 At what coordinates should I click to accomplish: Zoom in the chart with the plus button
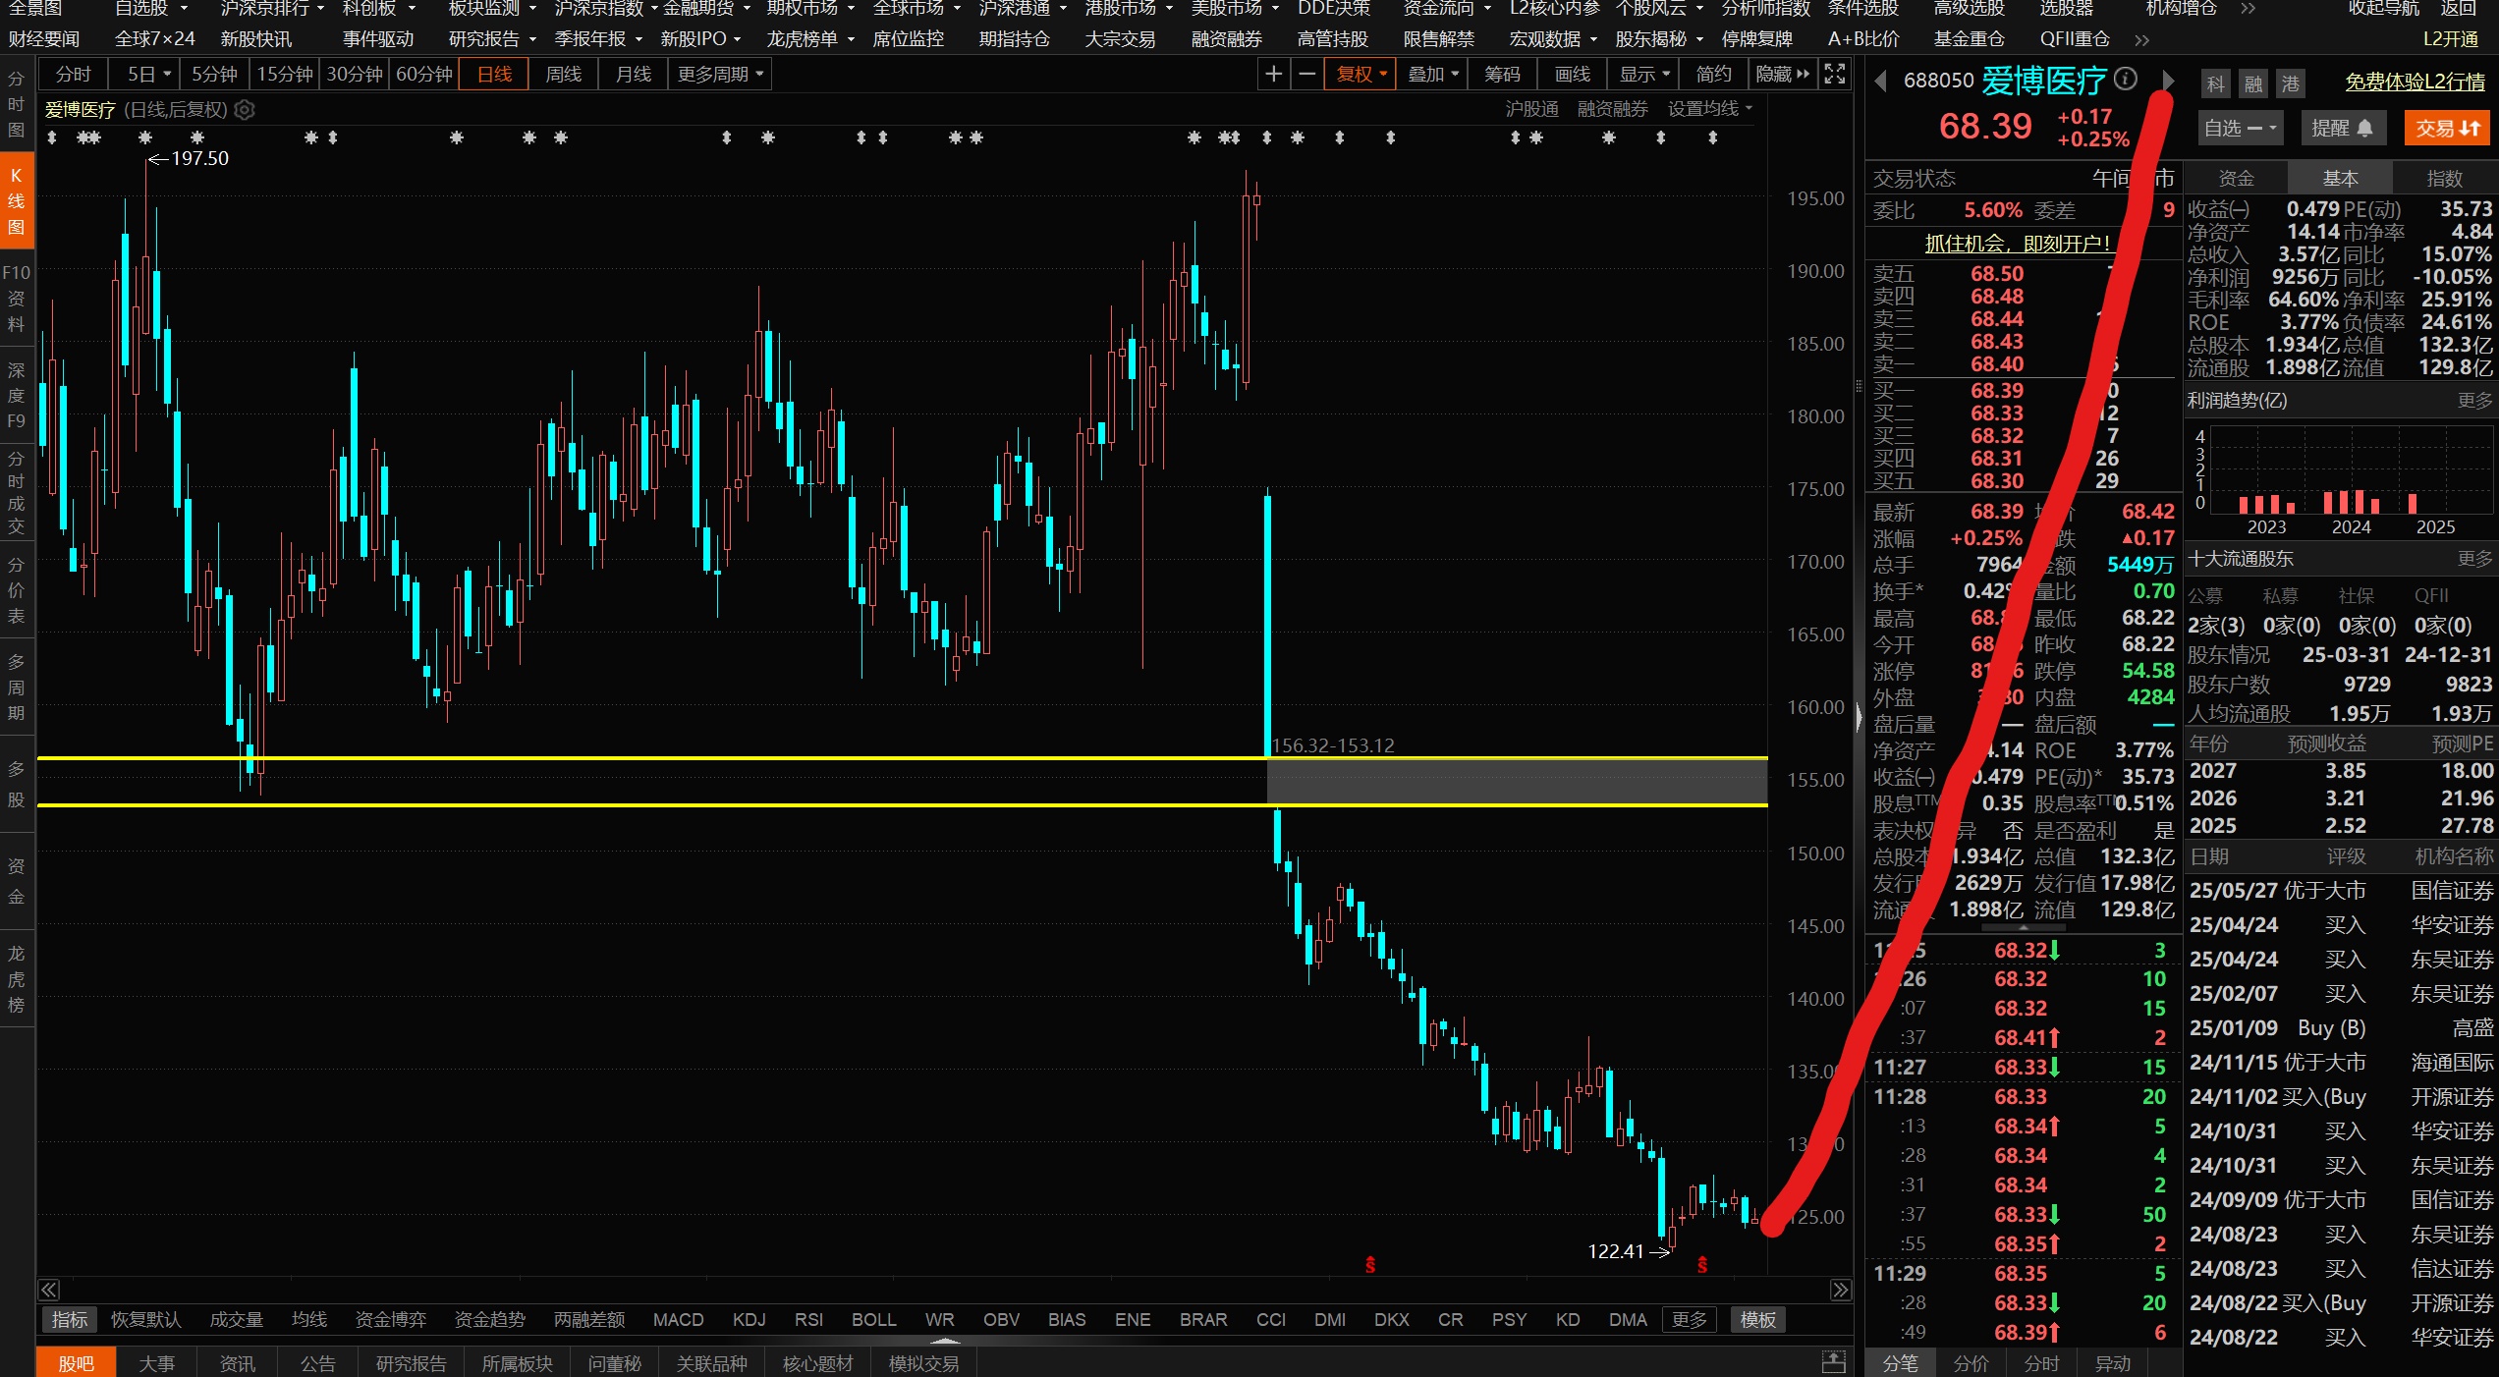(x=1273, y=74)
